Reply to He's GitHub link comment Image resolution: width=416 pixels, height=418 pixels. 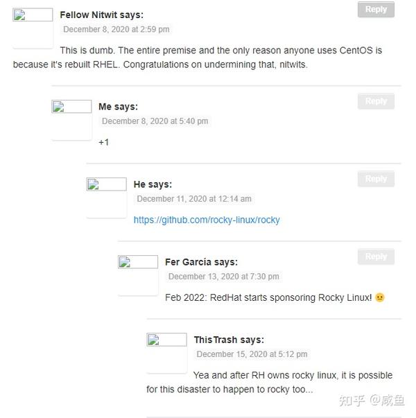tap(376, 179)
